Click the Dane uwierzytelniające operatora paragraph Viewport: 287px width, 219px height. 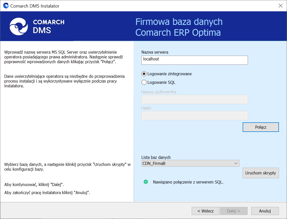[64, 81]
